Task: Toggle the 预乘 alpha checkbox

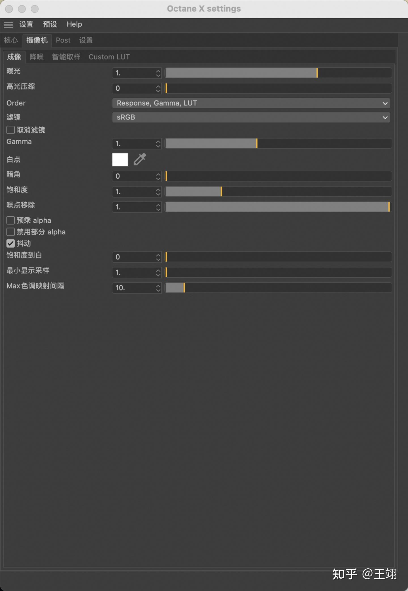Action: point(10,220)
